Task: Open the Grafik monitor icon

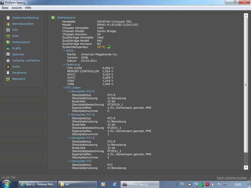Action: tap(8, 48)
